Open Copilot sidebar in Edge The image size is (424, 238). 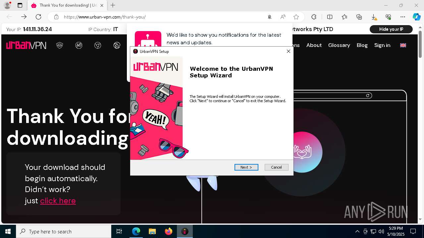(416, 17)
